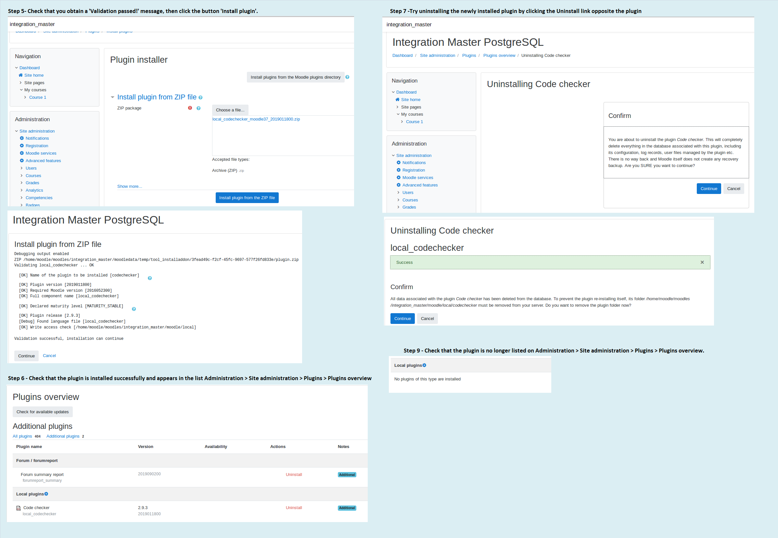Click 'Choose a file...' button
The width and height of the screenshot is (778, 538).
tap(230, 110)
